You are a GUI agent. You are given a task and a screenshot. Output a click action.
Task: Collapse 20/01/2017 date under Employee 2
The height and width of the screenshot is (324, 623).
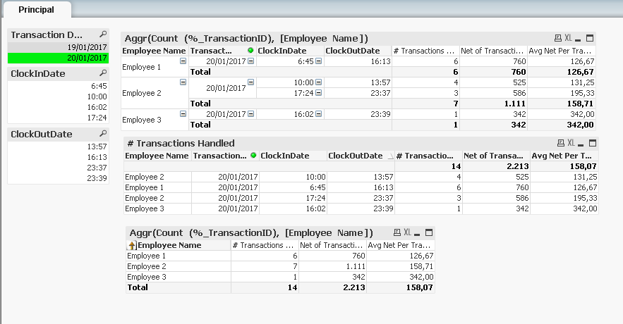pyautogui.click(x=250, y=82)
